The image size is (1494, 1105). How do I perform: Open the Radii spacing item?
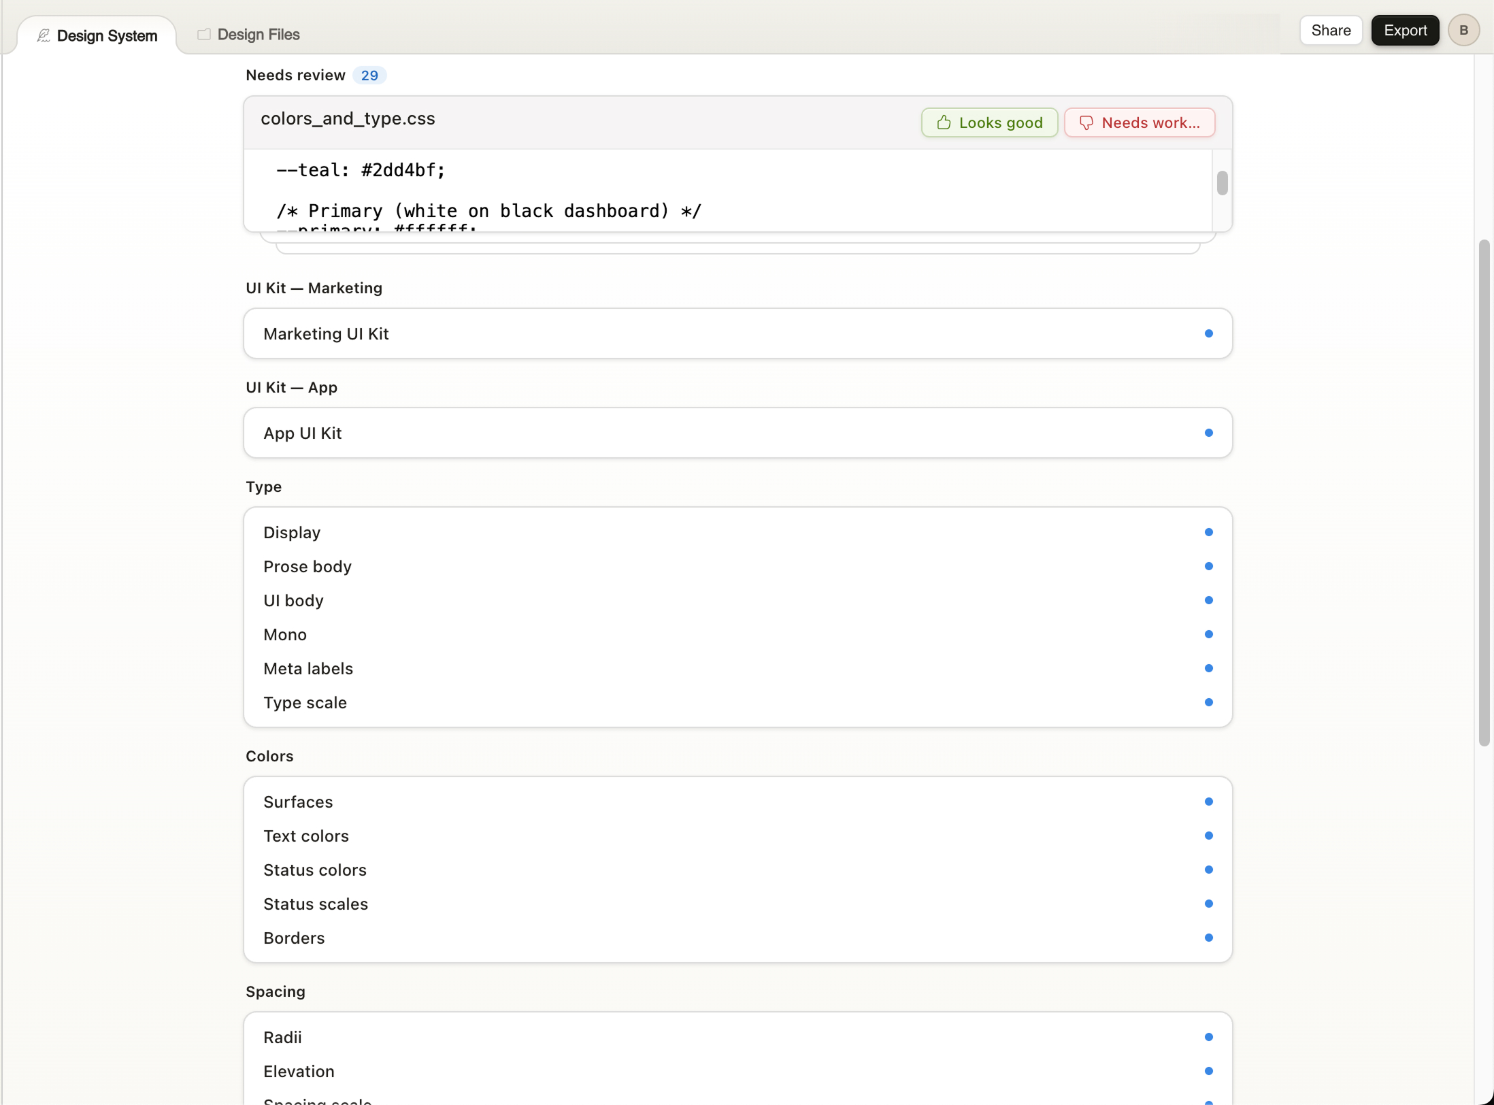737,1037
